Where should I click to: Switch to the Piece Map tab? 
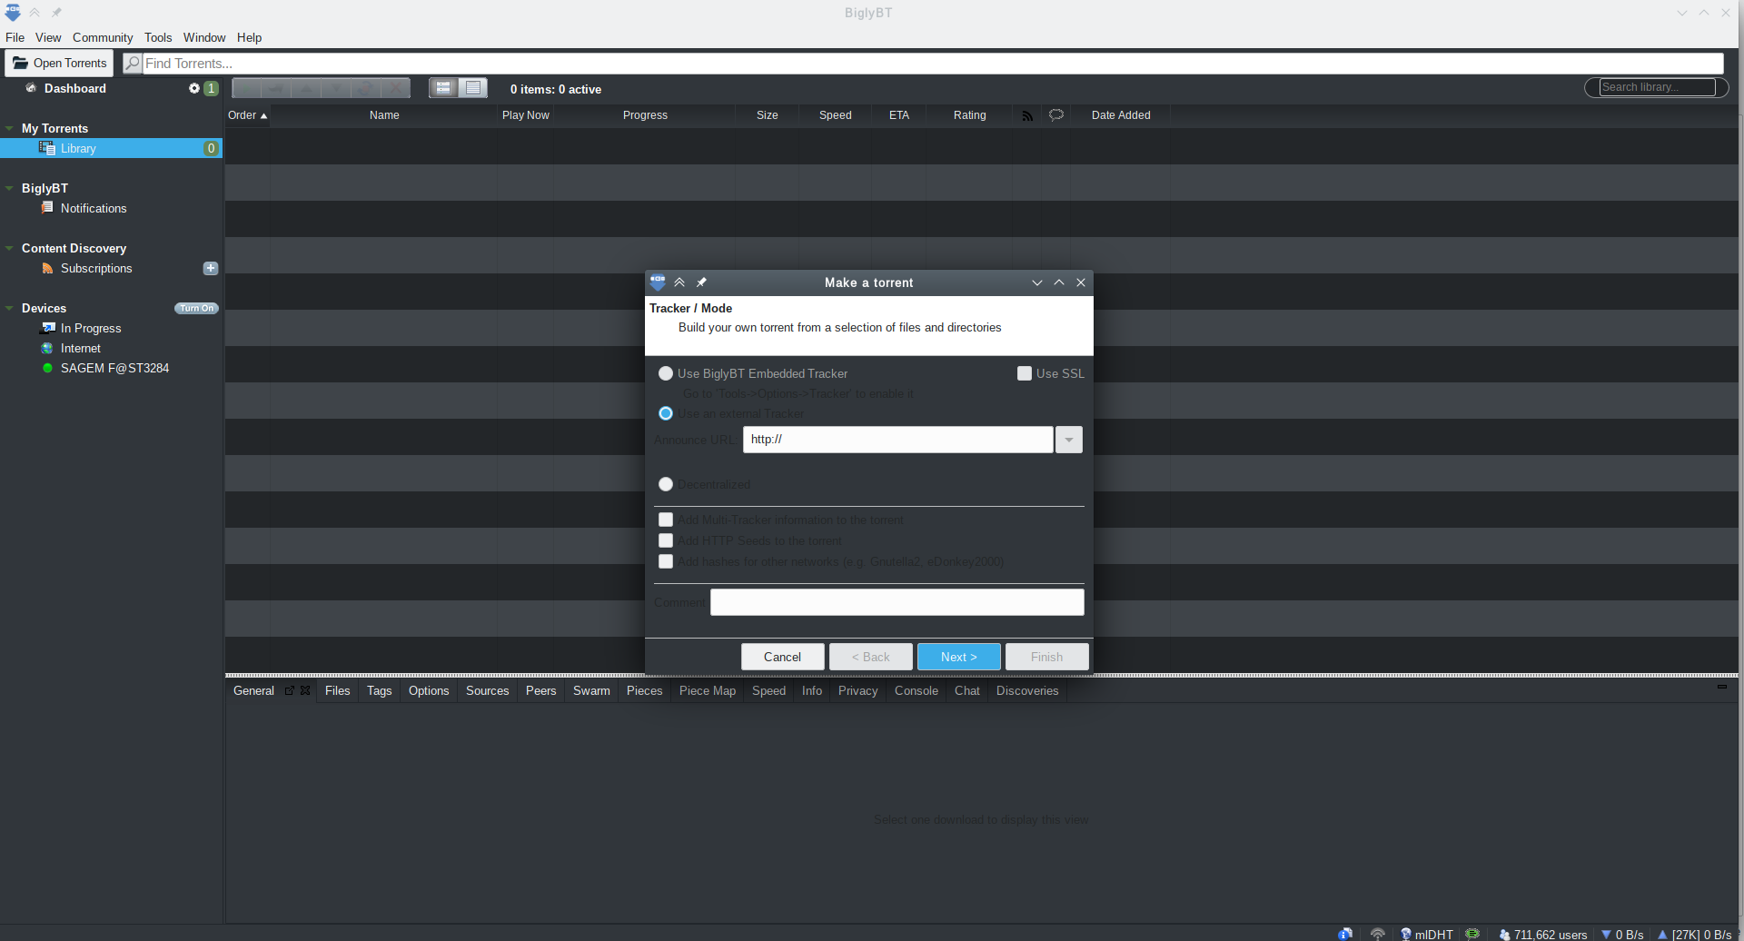[x=708, y=691]
